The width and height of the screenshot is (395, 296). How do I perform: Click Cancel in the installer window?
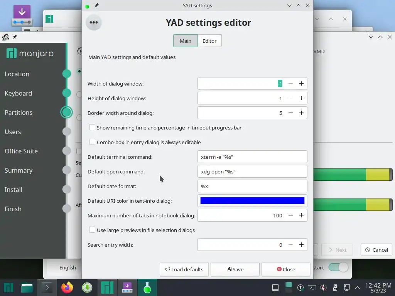pos(376,250)
